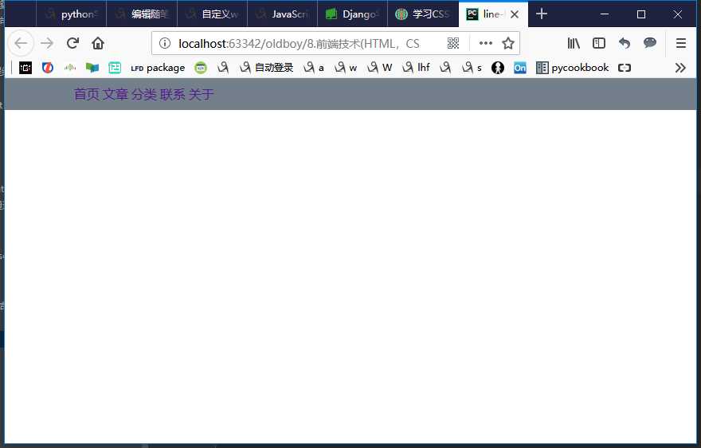
Task: Show site information for localhost
Action: pos(165,43)
